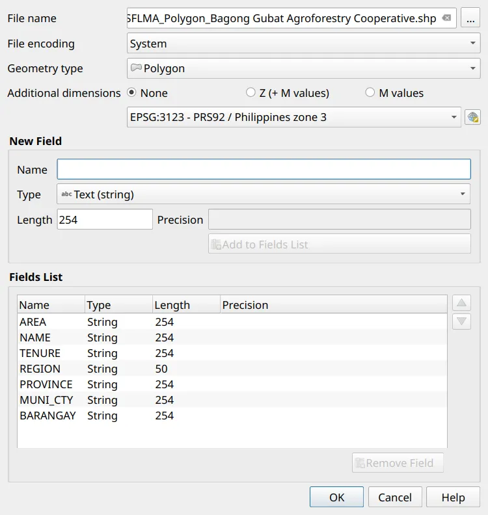The image size is (488, 515).
Task: Open the Select CRS dialog globe icon
Action: [x=472, y=117]
